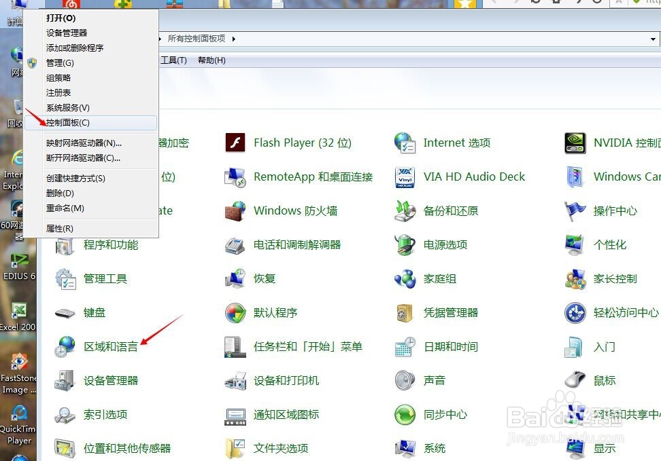This screenshot has height=461, width=661.
Task: Open 区域和语言 globe icon
Action: (65, 347)
